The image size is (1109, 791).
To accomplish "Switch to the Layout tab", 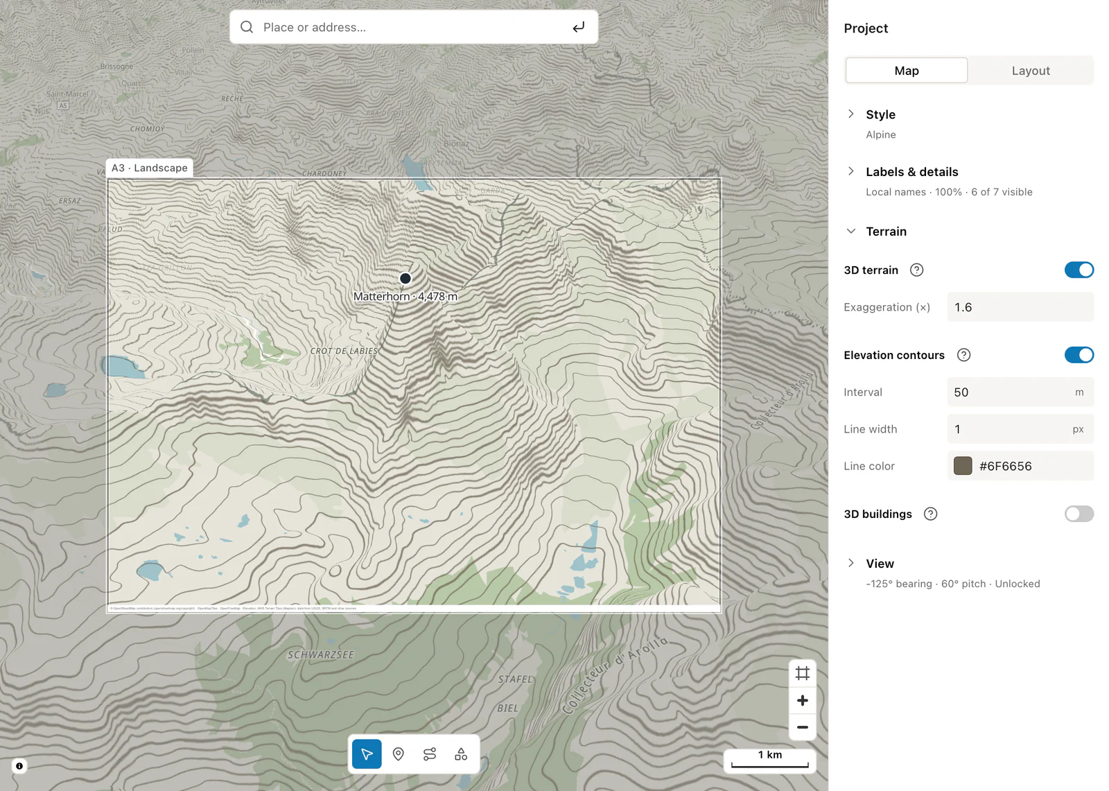I will point(1031,71).
